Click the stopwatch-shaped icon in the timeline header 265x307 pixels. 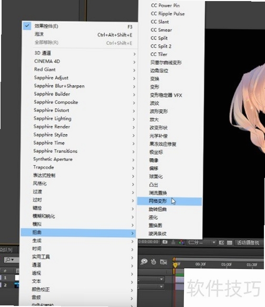pos(154,262)
